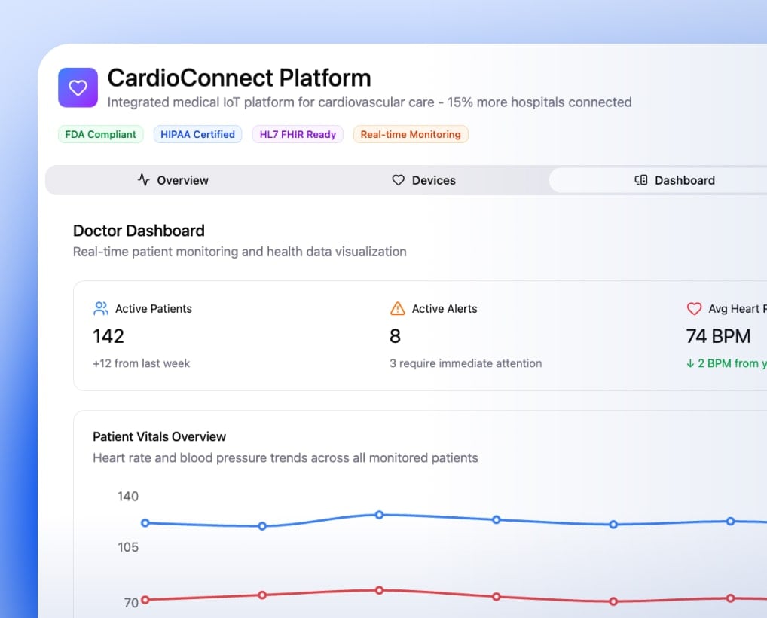
Task: Click a data point on the blue heart rate line
Action: click(x=378, y=515)
